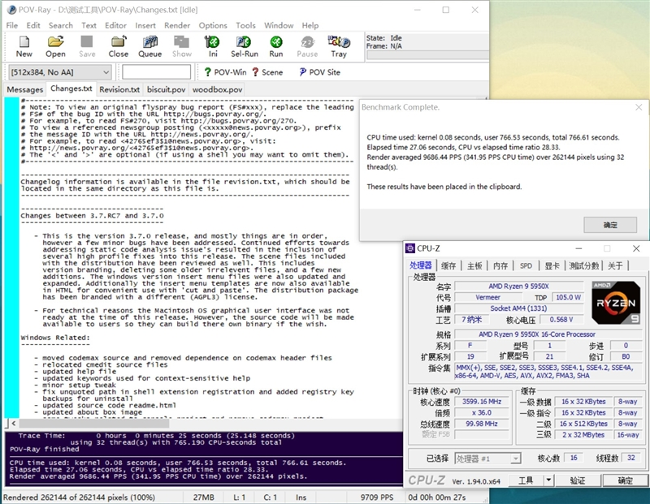This screenshot has height=504, width=650.
Task: Open the Edit menu
Action: (33, 25)
